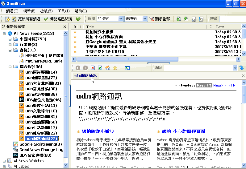Refresh the page with green arrows icon
The height and width of the screenshot is (169, 246).
click(100, 68)
